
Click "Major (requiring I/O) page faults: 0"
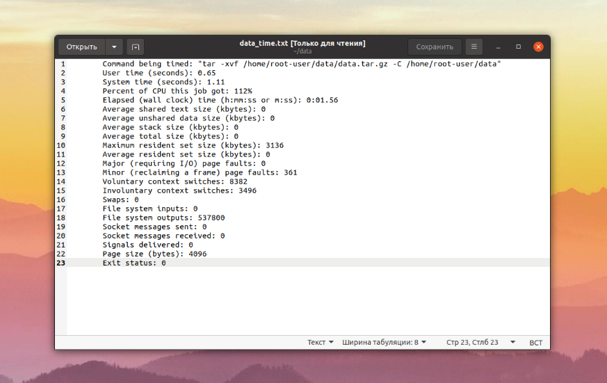click(184, 163)
